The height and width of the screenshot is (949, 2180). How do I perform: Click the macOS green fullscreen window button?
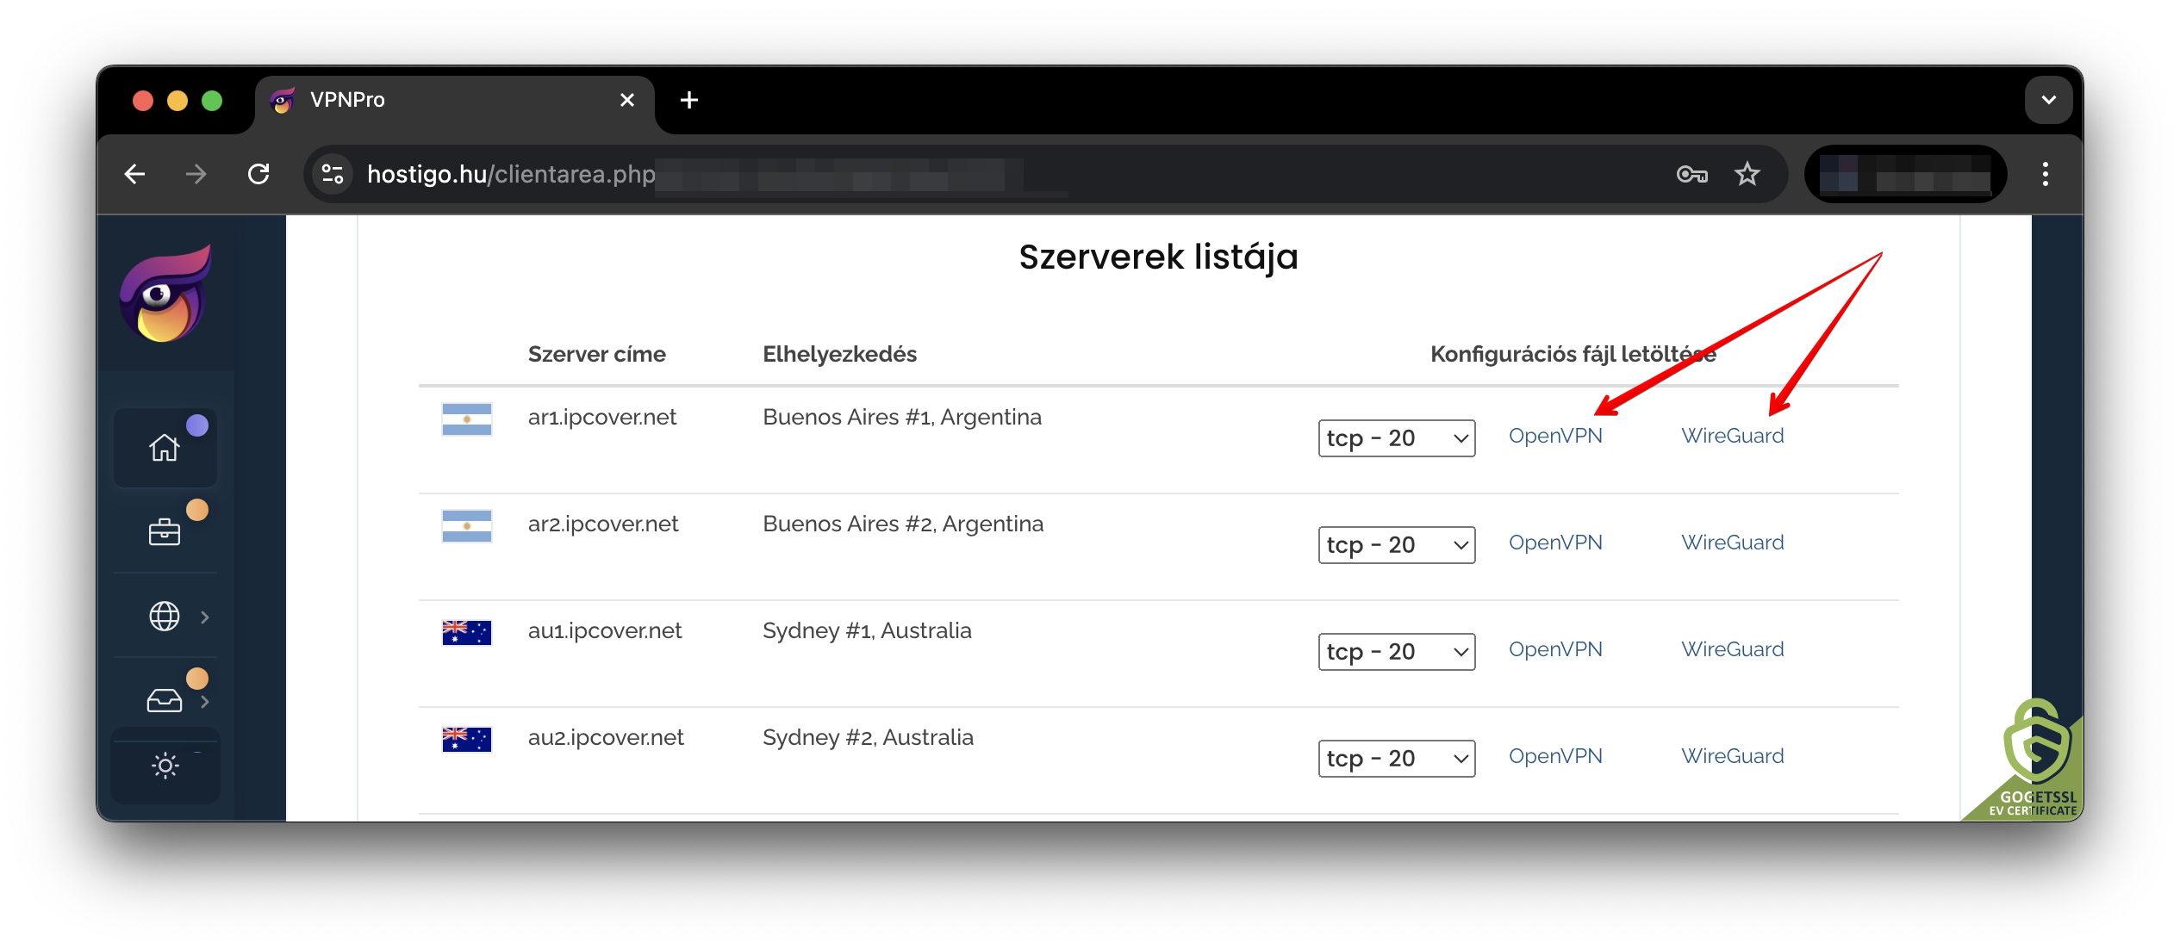click(212, 101)
